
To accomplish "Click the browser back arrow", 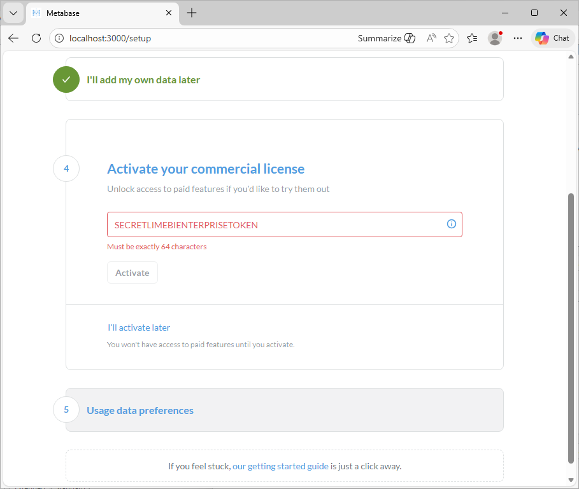I will pyautogui.click(x=13, y=38).
